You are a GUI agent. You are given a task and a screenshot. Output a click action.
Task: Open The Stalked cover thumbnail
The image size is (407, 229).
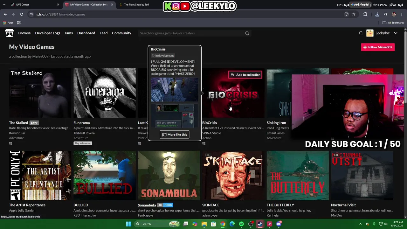pyautogui.click(x=40, y=93)
